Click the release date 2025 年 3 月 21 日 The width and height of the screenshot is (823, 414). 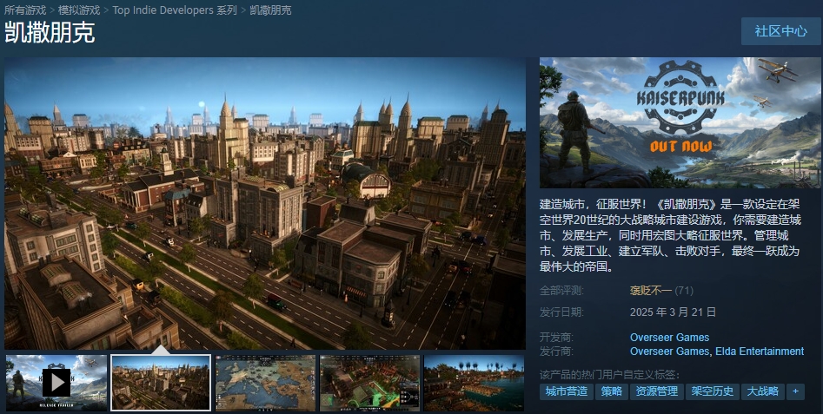click(x=673, y=312)
